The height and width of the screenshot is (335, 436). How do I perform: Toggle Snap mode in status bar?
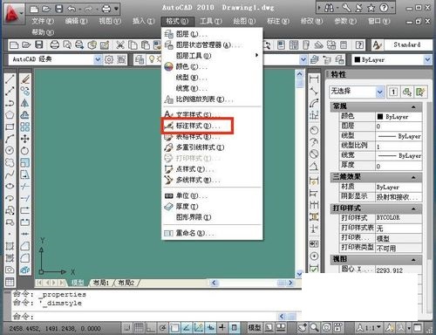point(126,328)
